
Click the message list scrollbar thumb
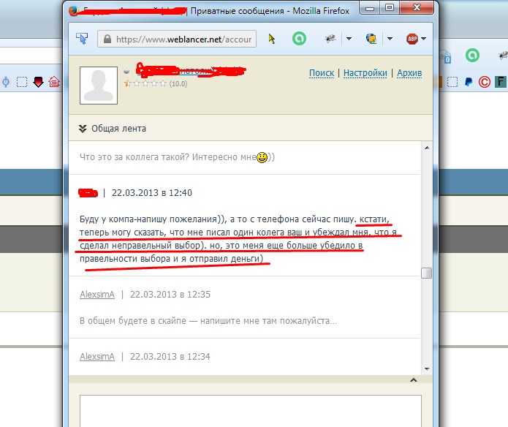click(426, 273)
